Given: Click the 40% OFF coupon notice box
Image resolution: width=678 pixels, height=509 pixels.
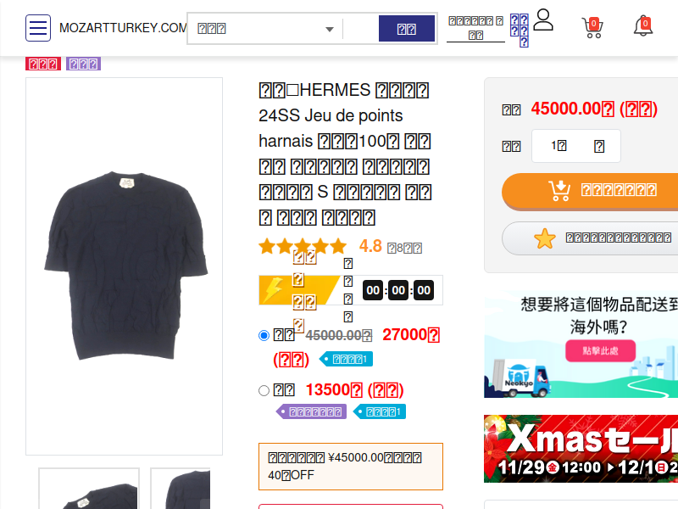Looking at the screenshot, I should tap(351, 467).
